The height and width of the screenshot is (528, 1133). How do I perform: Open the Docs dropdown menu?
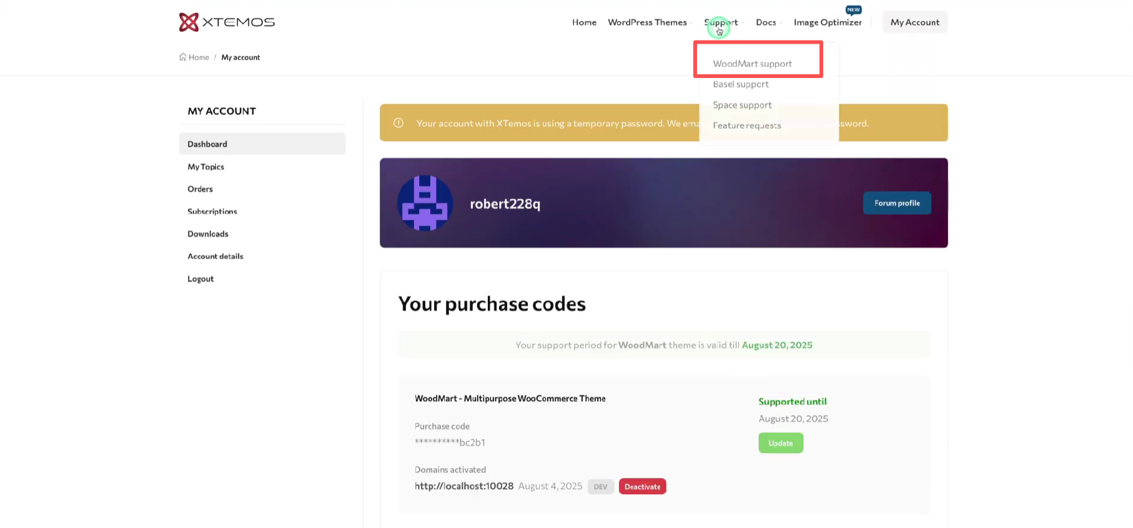click(768, 22)
